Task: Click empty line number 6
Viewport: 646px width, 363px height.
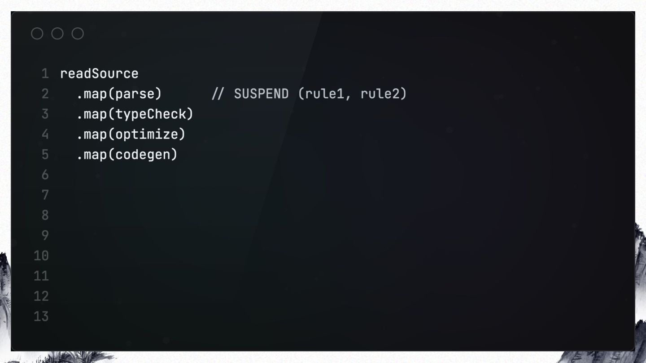Action: pos(45,175)
